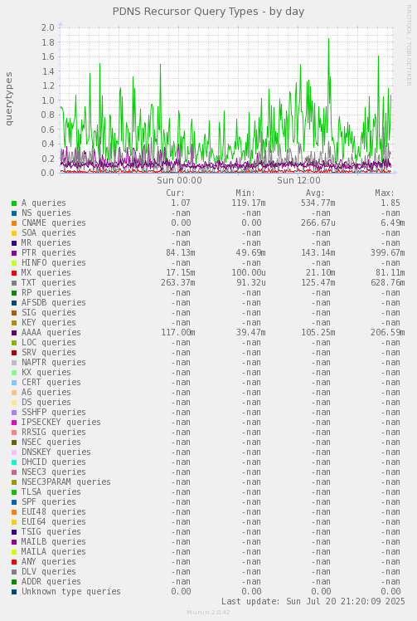Click the PTR maximum value 399.67m
Viewport: 417px width, 621px height.
click(x=388, y=253)
